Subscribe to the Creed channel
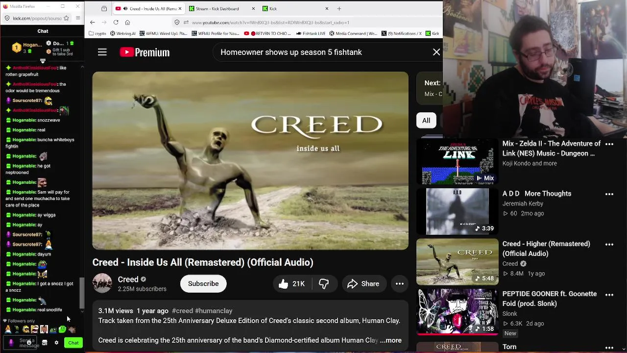 [203, 284]
